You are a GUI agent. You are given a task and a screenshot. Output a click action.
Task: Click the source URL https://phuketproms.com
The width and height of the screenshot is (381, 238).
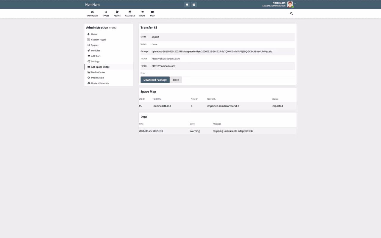pos(165,59)
